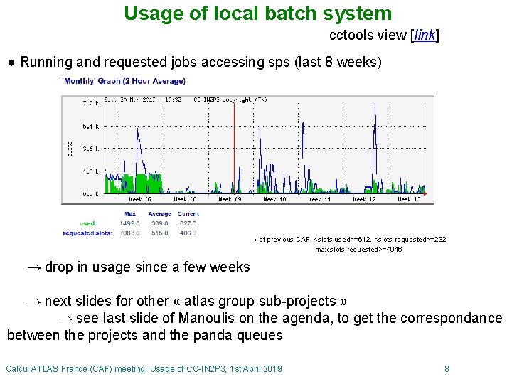This screenshot has height=384, width=512.
Task: Click the 5.4 k y-axis label
Action: (90, 126)
